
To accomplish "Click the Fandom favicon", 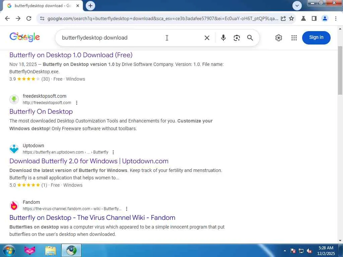I will [14, 205].
